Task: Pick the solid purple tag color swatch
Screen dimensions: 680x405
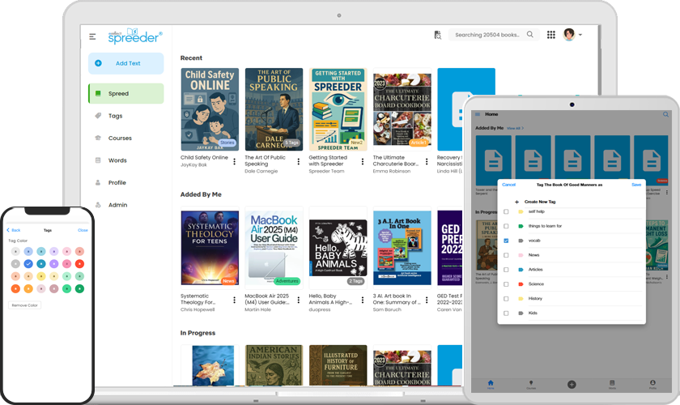Action: coord(53,263)
